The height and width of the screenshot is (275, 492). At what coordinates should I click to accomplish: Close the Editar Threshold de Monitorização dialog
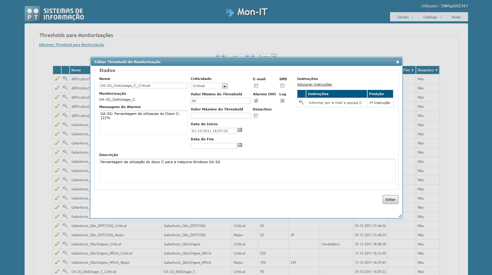(398, 62)
